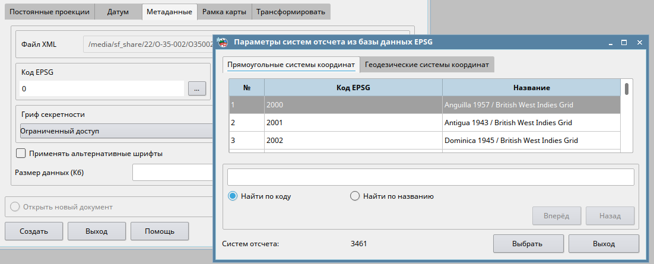Click the 'Код EPSG' column header
654x264 pixels.
tap(353, 88)
